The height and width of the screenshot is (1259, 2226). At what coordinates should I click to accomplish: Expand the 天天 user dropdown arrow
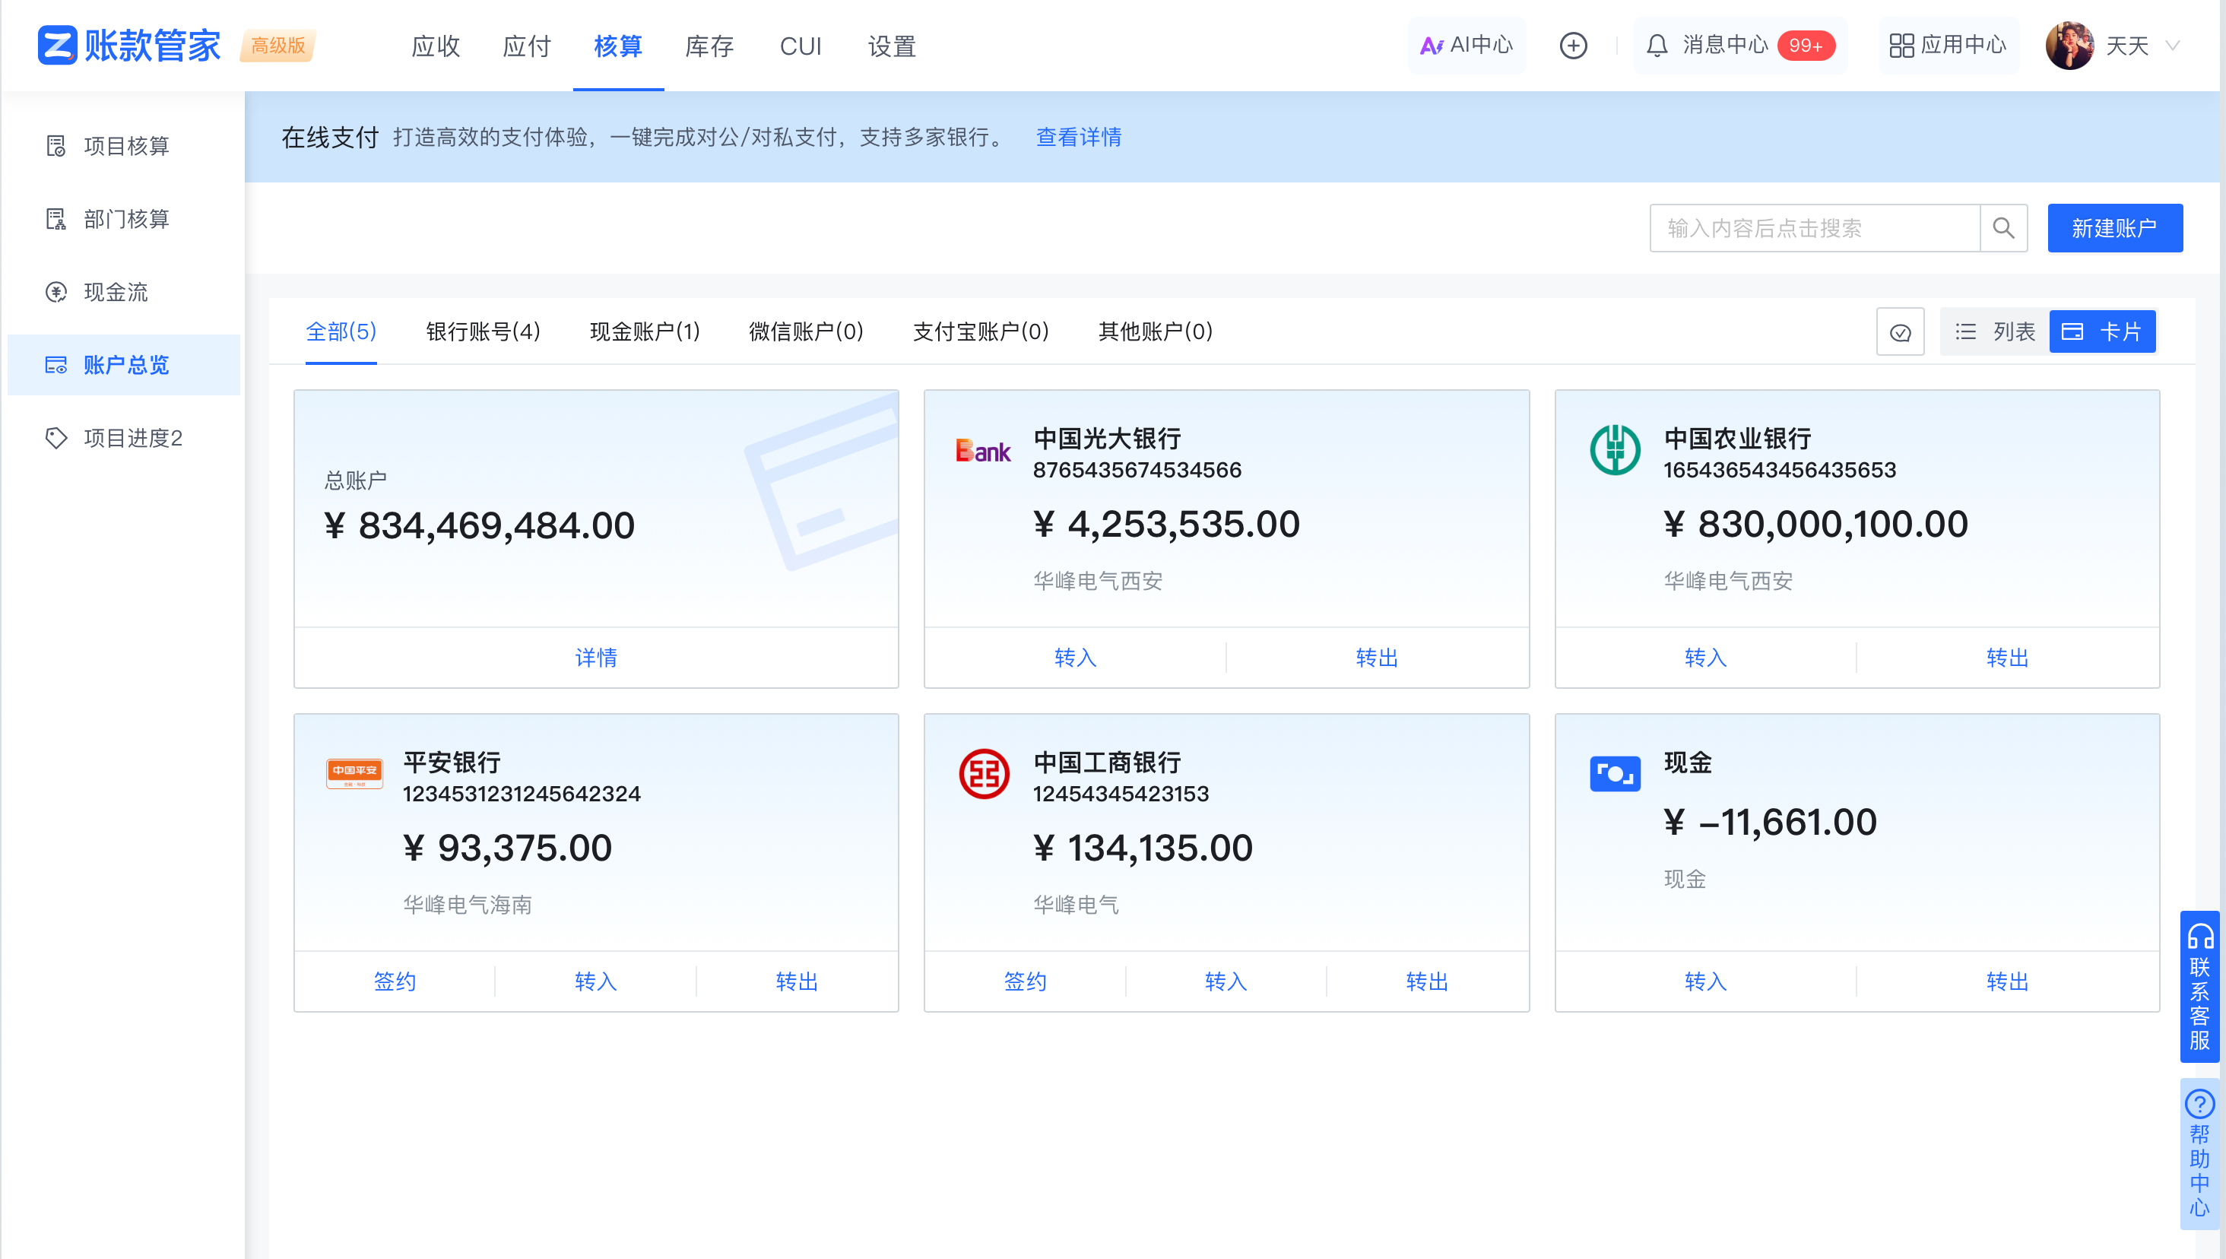[x=2174, y=46]
